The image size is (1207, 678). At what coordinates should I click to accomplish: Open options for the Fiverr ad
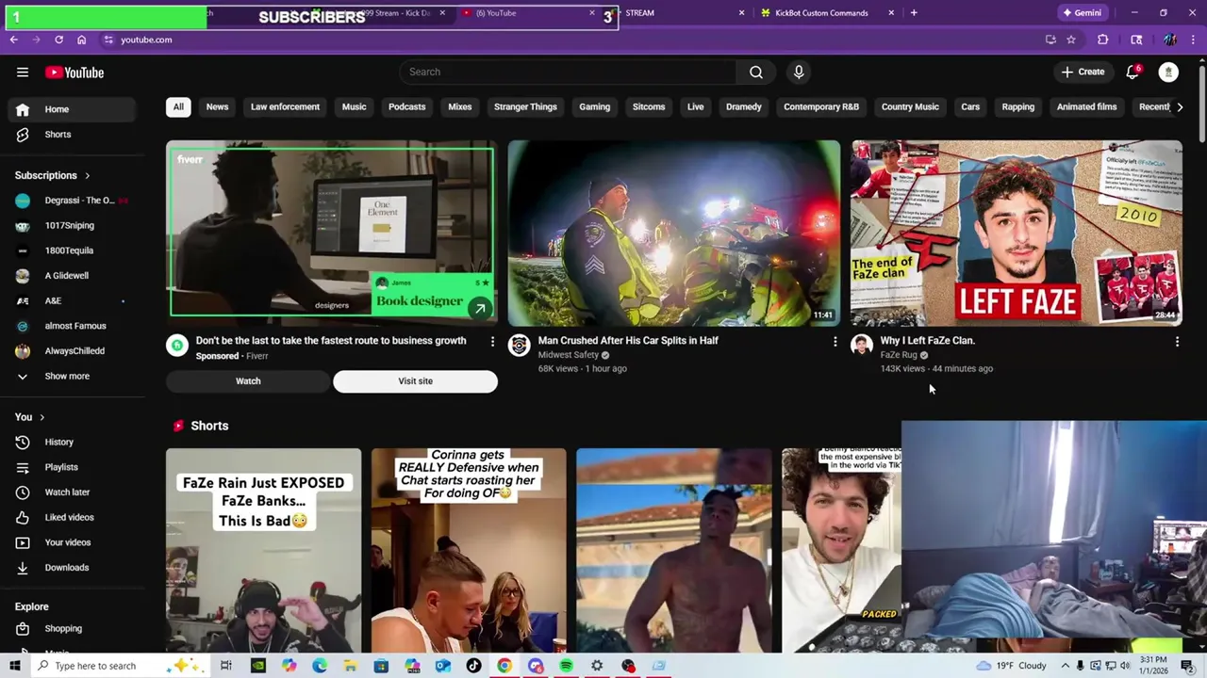coord(492,342)
